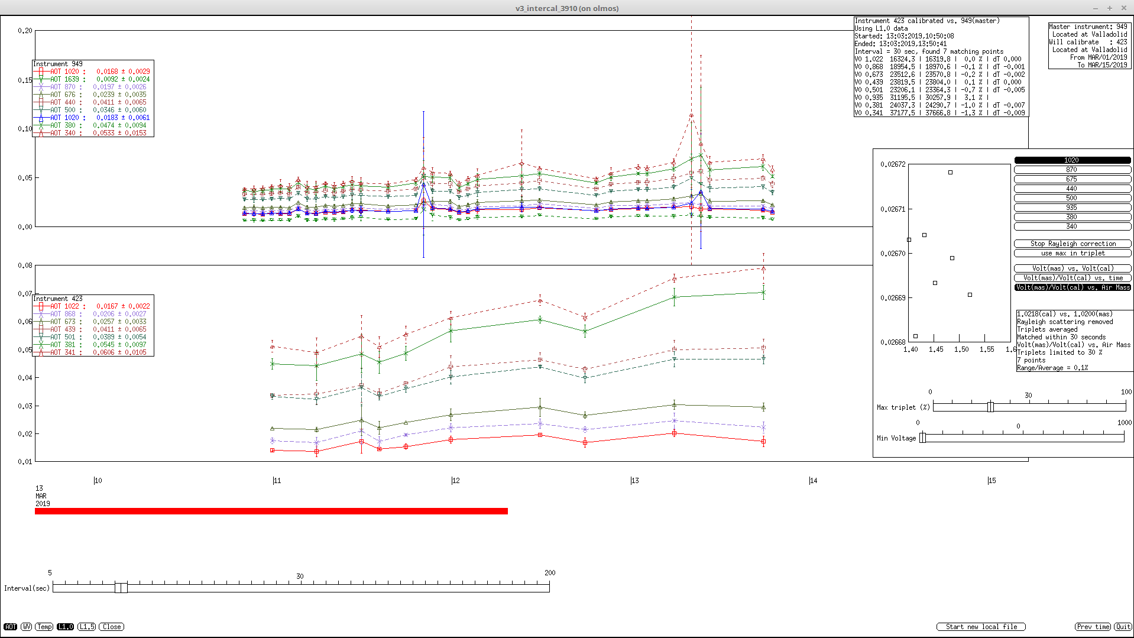1134x638 pixels.
Task: Click the Close button at bottom left
Action: (x=111, y=627)
